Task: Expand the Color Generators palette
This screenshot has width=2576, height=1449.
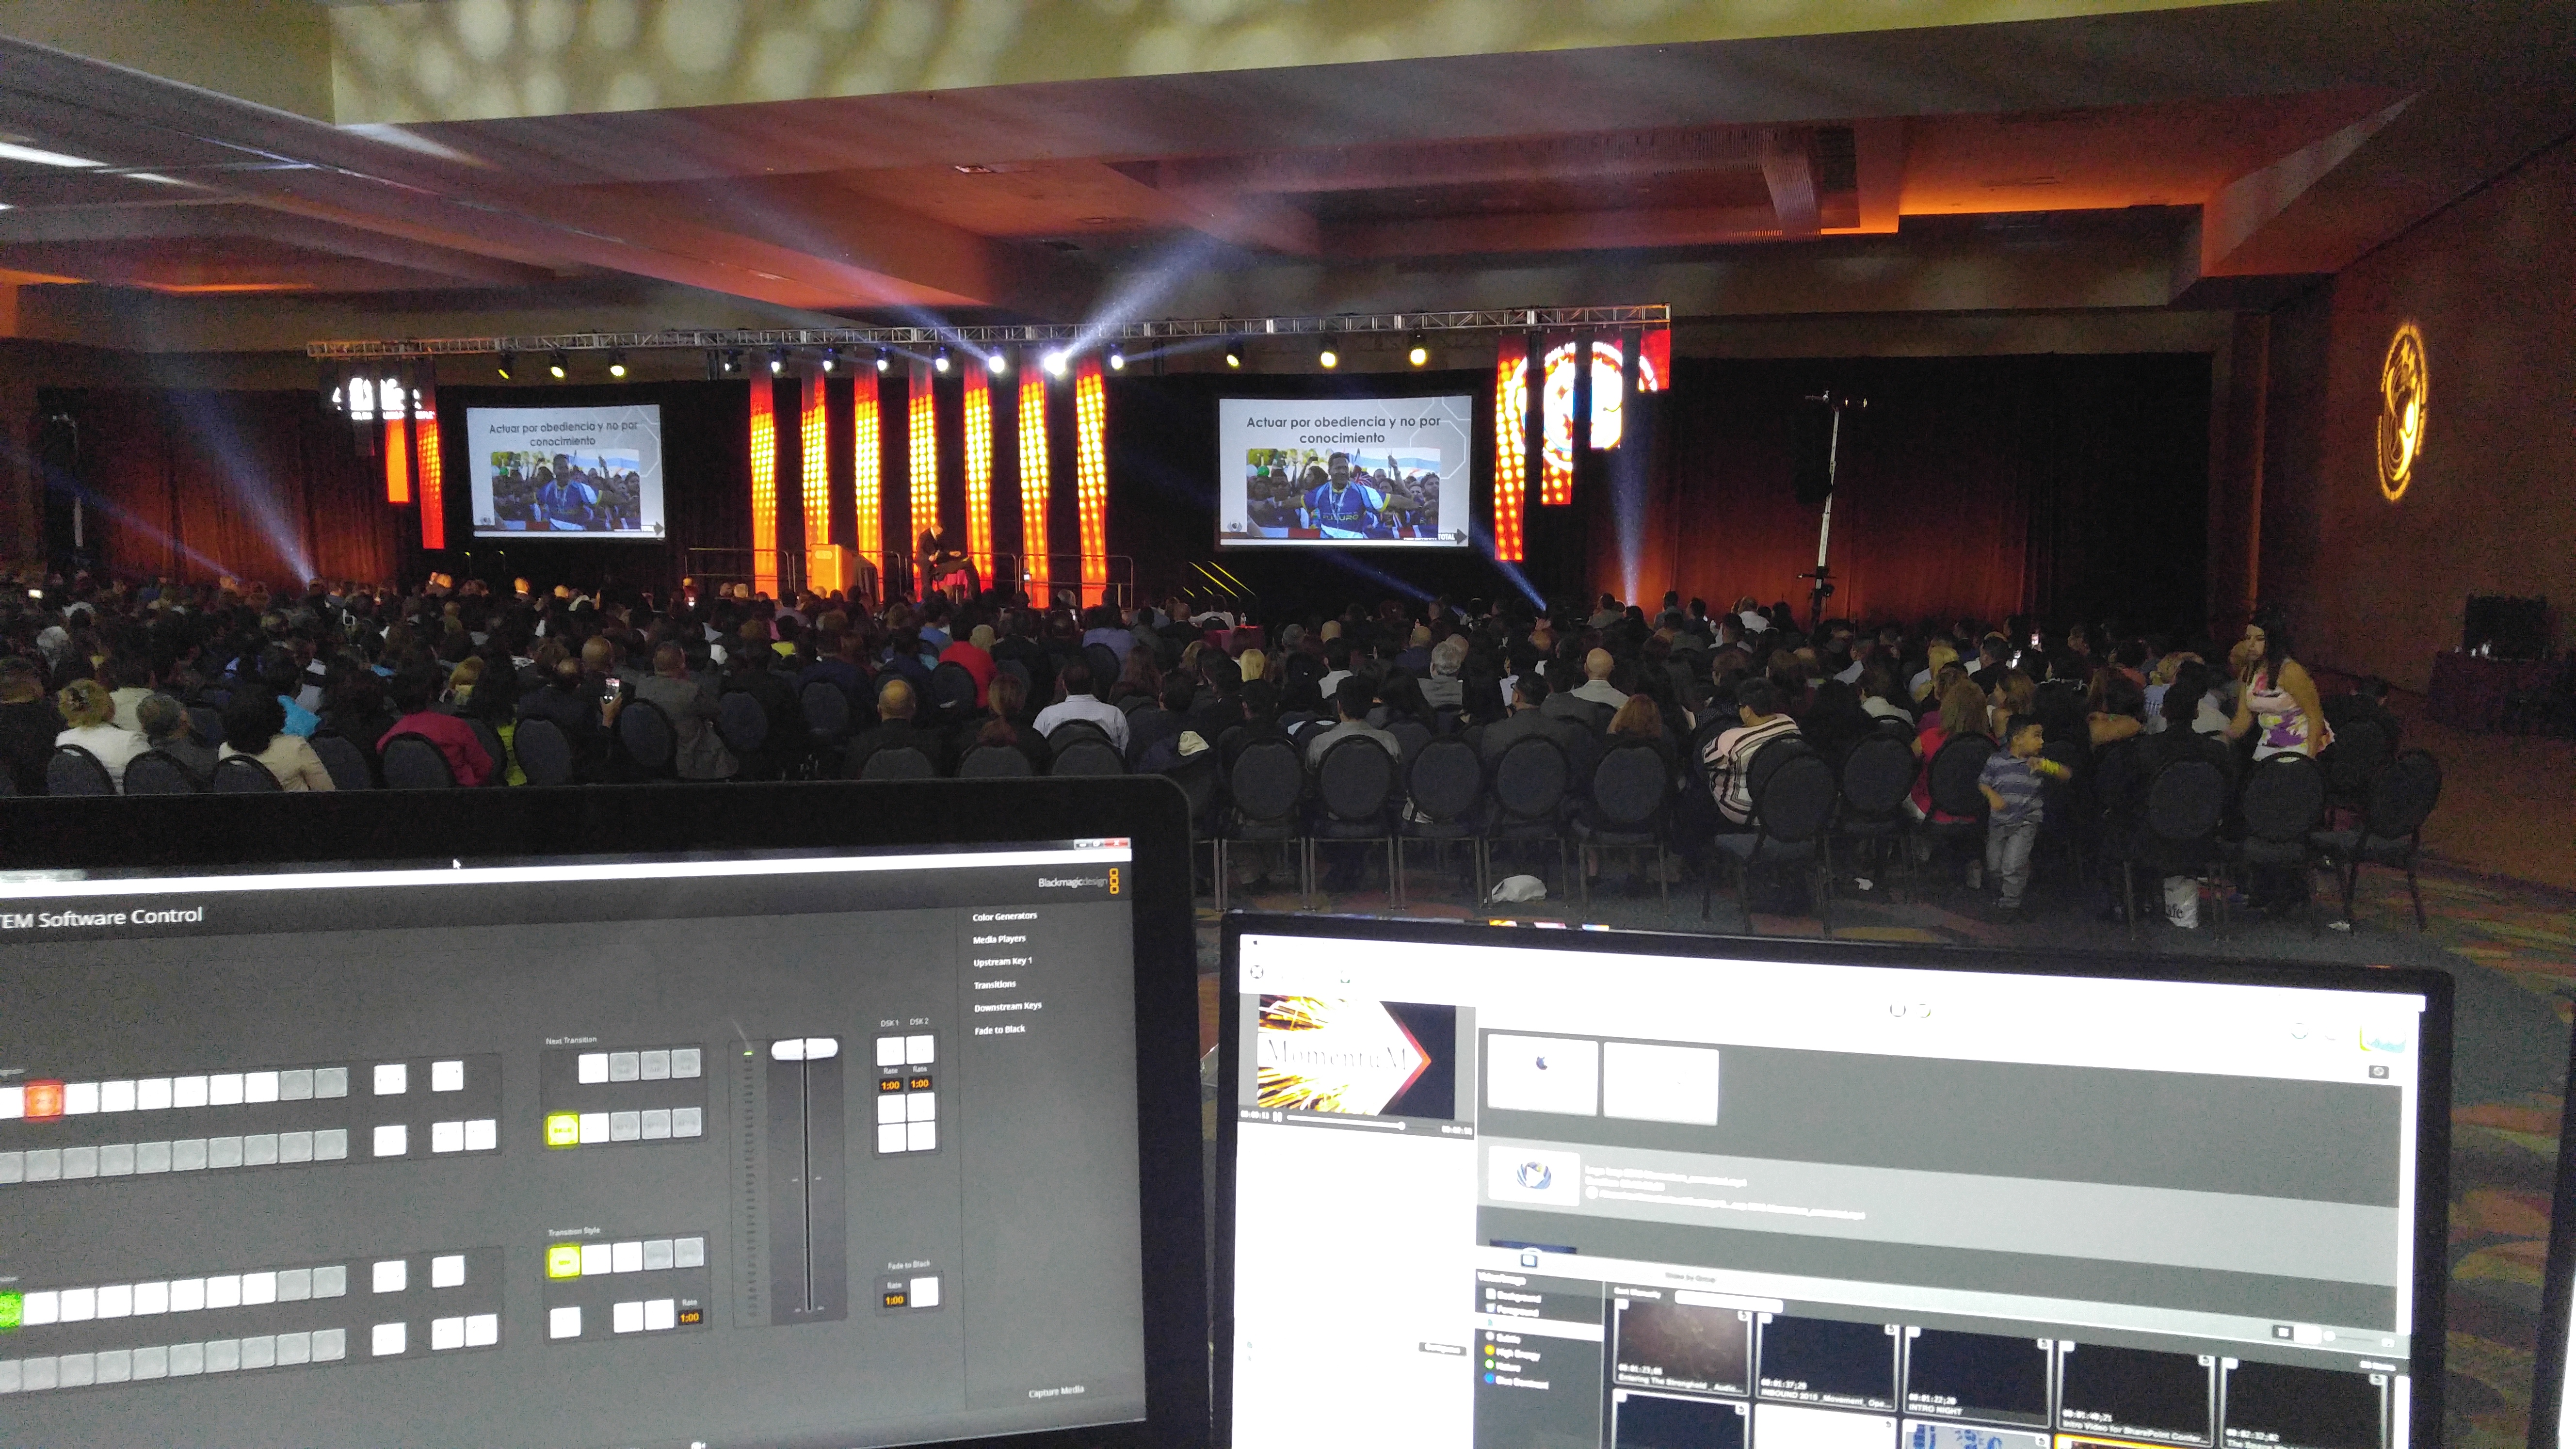Action: (1004, 916)
